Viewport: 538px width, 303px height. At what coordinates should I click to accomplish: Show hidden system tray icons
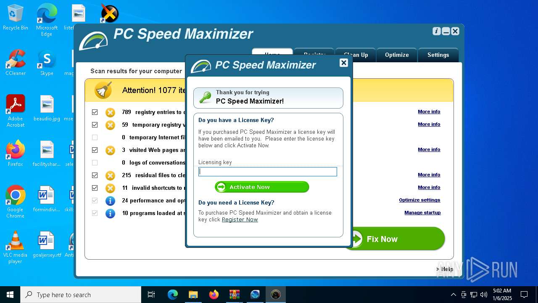[x=453, y=295]
